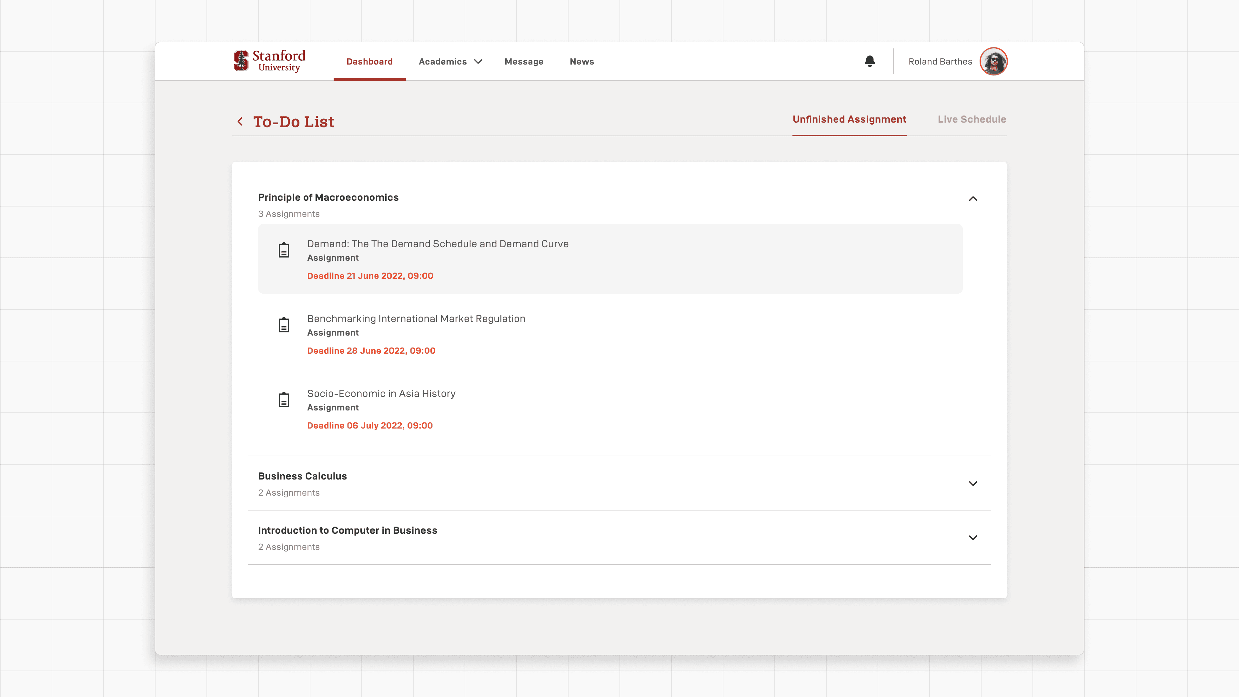Open the Benchmarking International Market Regulation assignment
Screen dimensions: 1239x697
tap(416, 318)
